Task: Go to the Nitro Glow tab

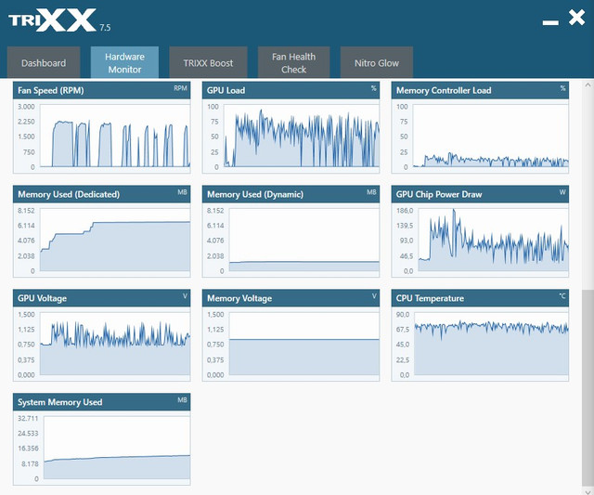Action: click(x=377, y=62)
